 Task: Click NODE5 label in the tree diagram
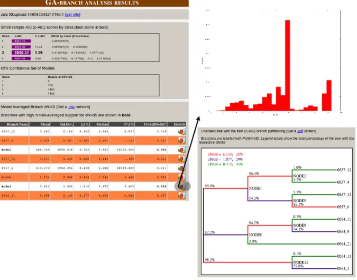click(300, 201)
